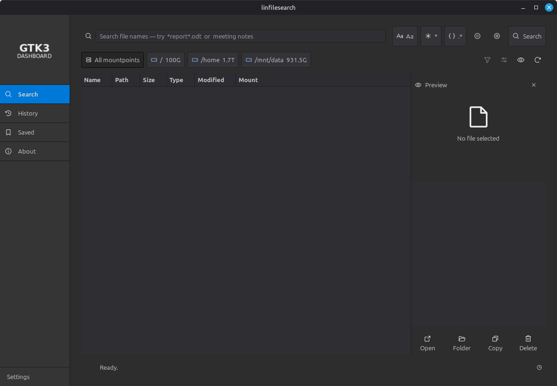Click the Copy action in preview
557x386 pixels.
(495, 343)
